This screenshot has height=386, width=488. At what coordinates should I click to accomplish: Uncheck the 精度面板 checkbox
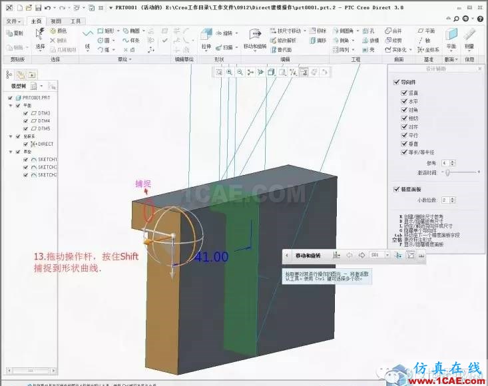[x=396, y=189]
